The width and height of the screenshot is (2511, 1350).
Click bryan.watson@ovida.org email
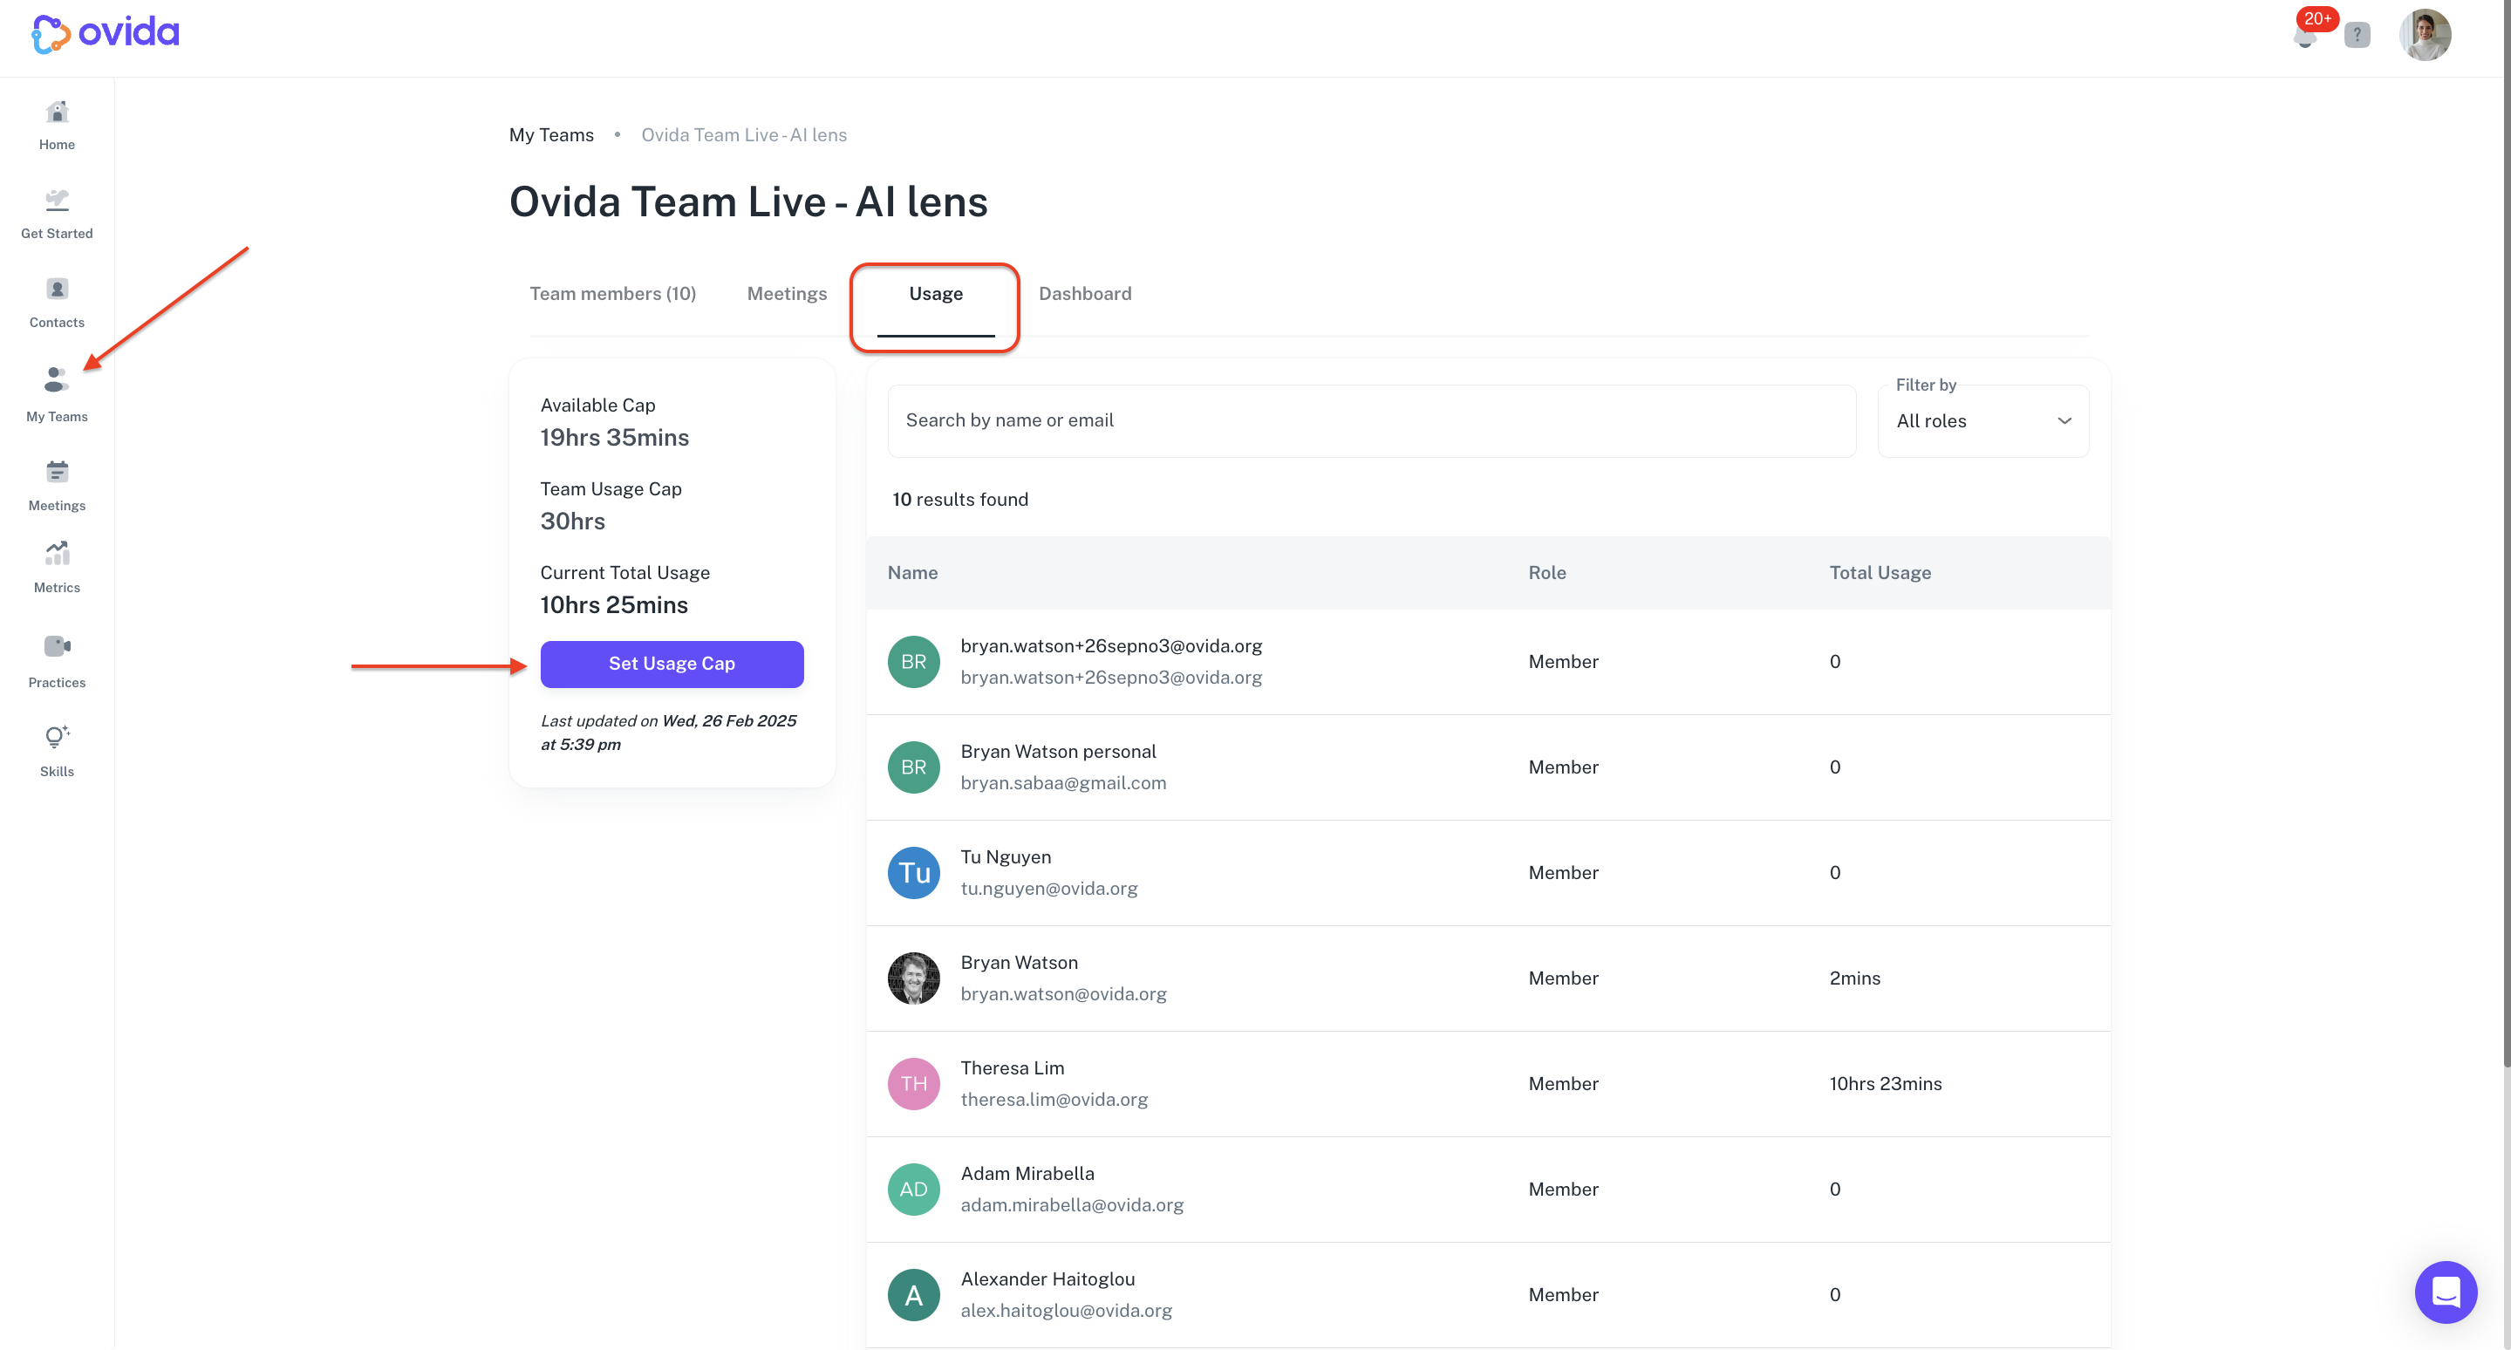pos(1062,993)
